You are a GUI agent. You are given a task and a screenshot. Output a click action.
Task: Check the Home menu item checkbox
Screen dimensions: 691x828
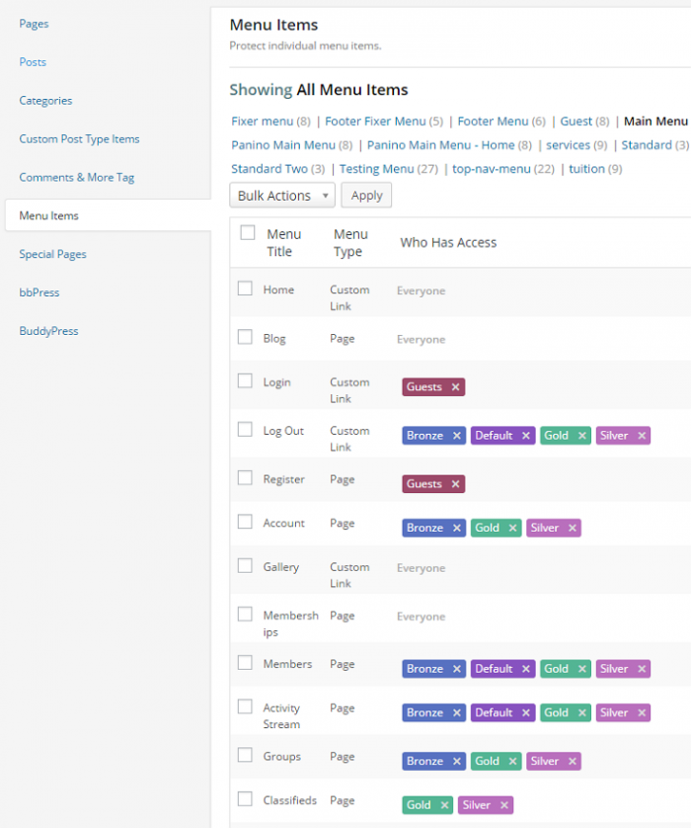click(x=245, y=289)
